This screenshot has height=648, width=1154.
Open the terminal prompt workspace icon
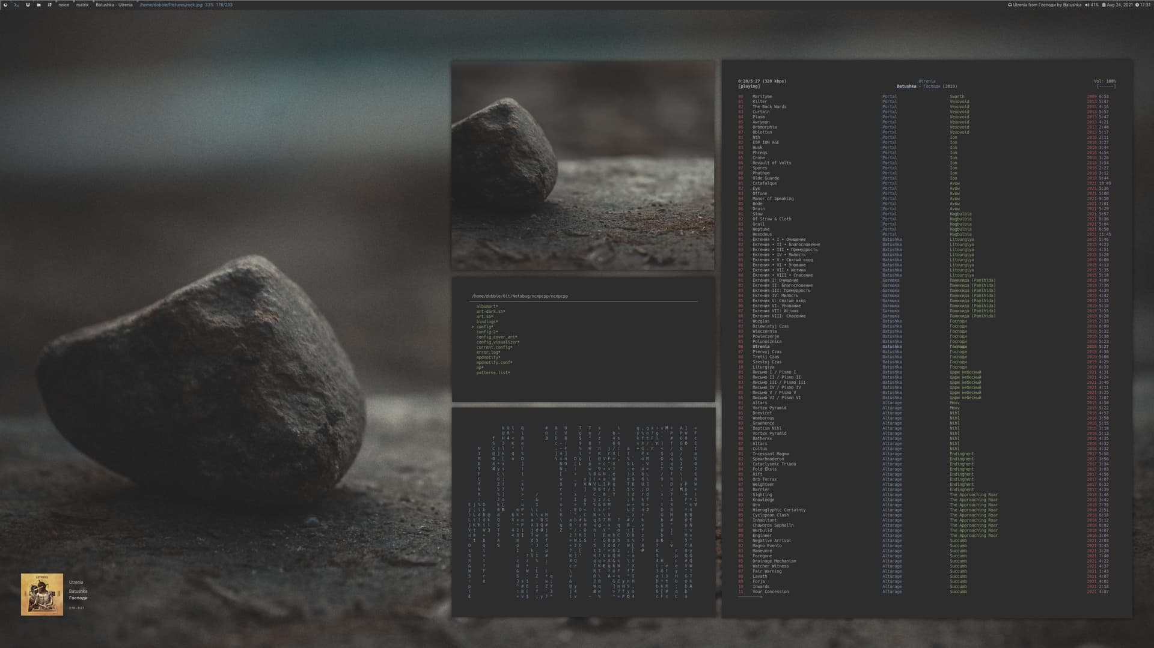[16, 5]
